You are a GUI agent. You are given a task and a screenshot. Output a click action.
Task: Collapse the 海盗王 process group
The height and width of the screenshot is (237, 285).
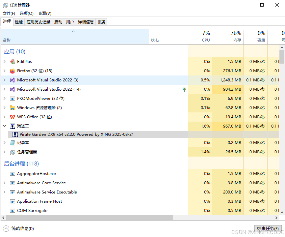tap(5, 126)
